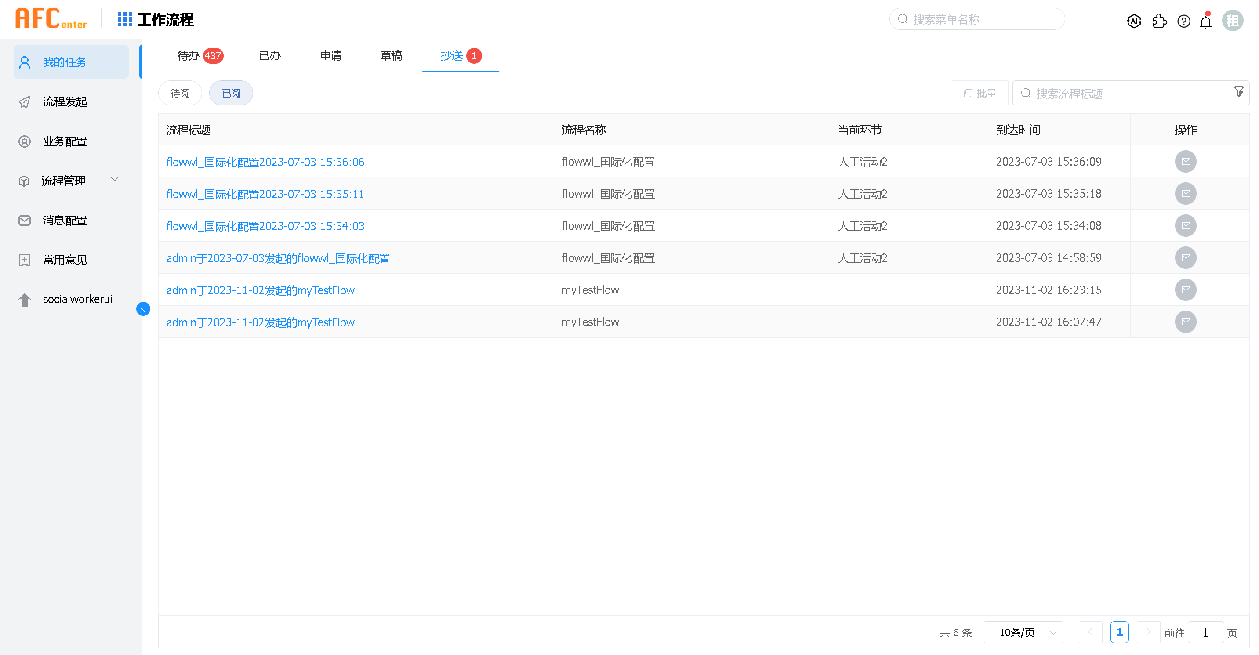Switch to the 草稿 tab

point(391,56)
